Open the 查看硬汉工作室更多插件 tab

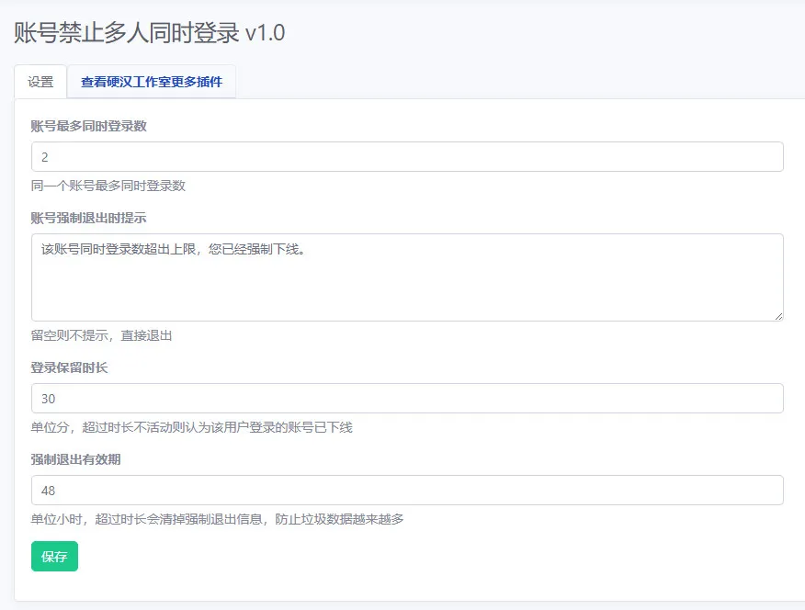(x=152, y=82)
